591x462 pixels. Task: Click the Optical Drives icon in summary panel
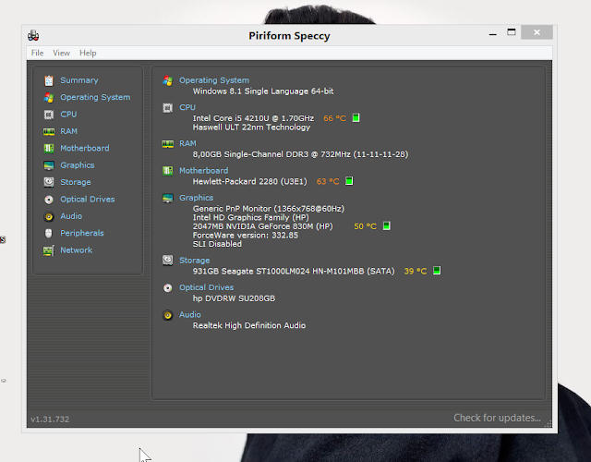[x=168, y=288]
